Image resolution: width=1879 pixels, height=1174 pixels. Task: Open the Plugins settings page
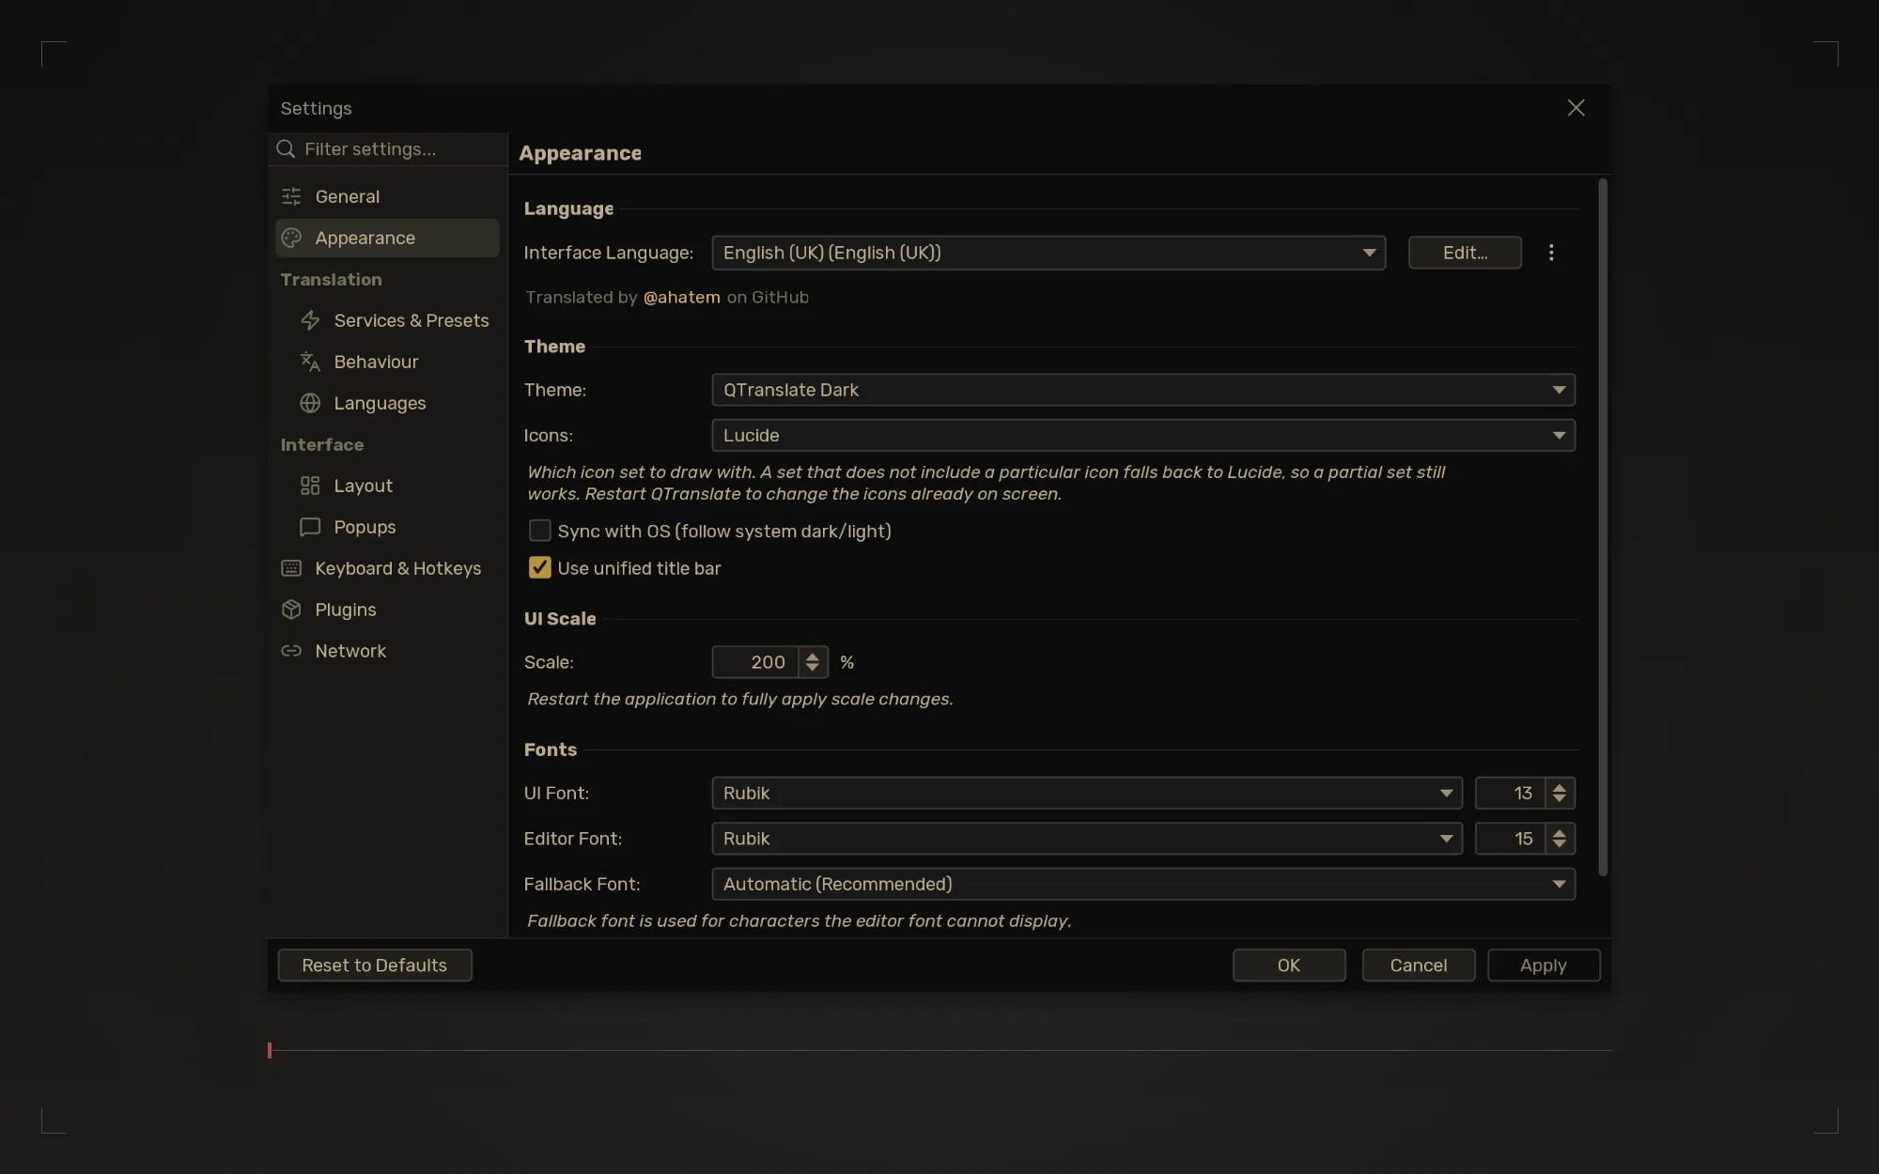point(387,610)
